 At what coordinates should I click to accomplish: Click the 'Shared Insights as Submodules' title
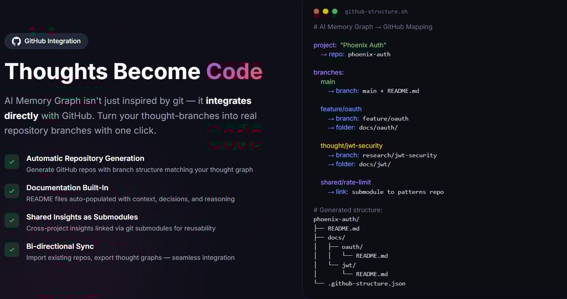pos(82,217)
